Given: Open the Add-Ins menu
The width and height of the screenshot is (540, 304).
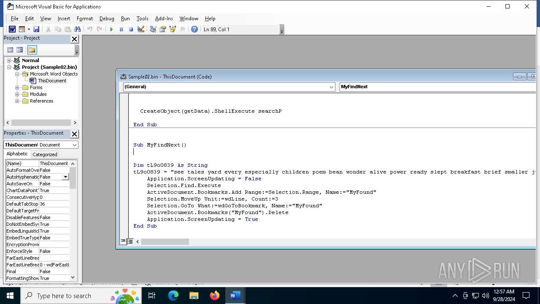Looking at the screenshot, I should click(x=164, y=19).
